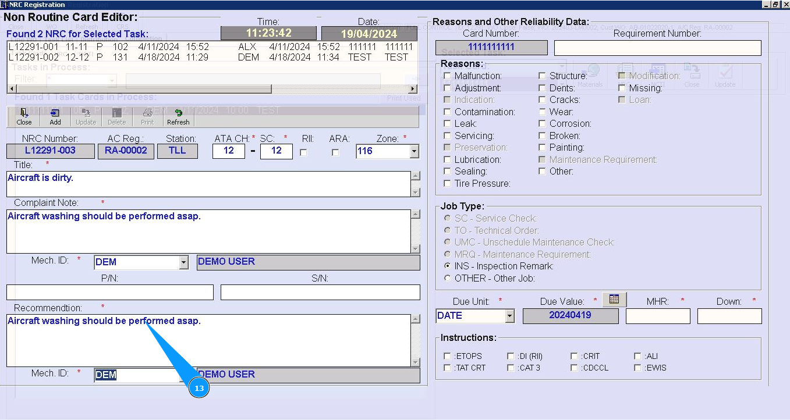Click the Close toolbar icon
This screenshot has width=790, height=420.
pos(24,116)
